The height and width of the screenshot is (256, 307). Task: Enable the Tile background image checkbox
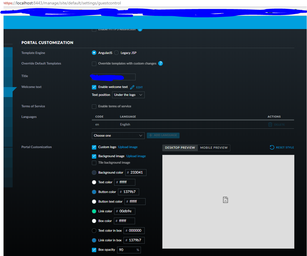(94, 162)
